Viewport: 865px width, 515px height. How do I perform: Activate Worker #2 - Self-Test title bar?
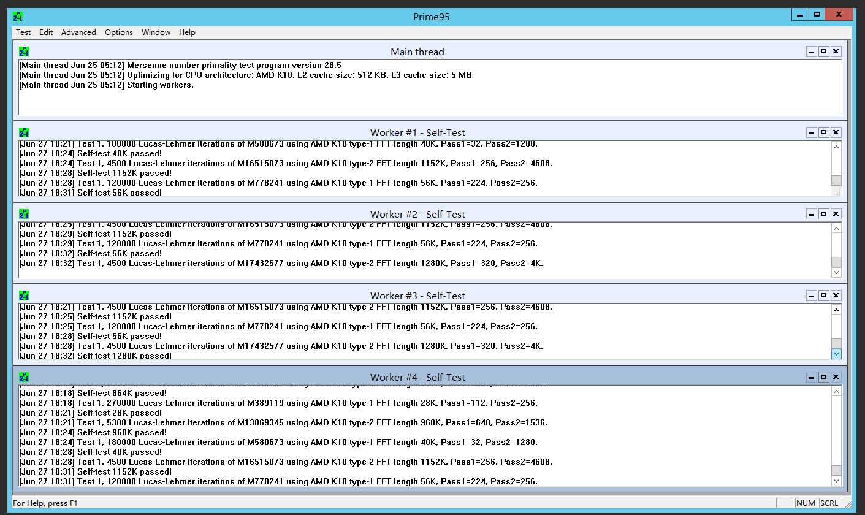[x=417, y=214]
